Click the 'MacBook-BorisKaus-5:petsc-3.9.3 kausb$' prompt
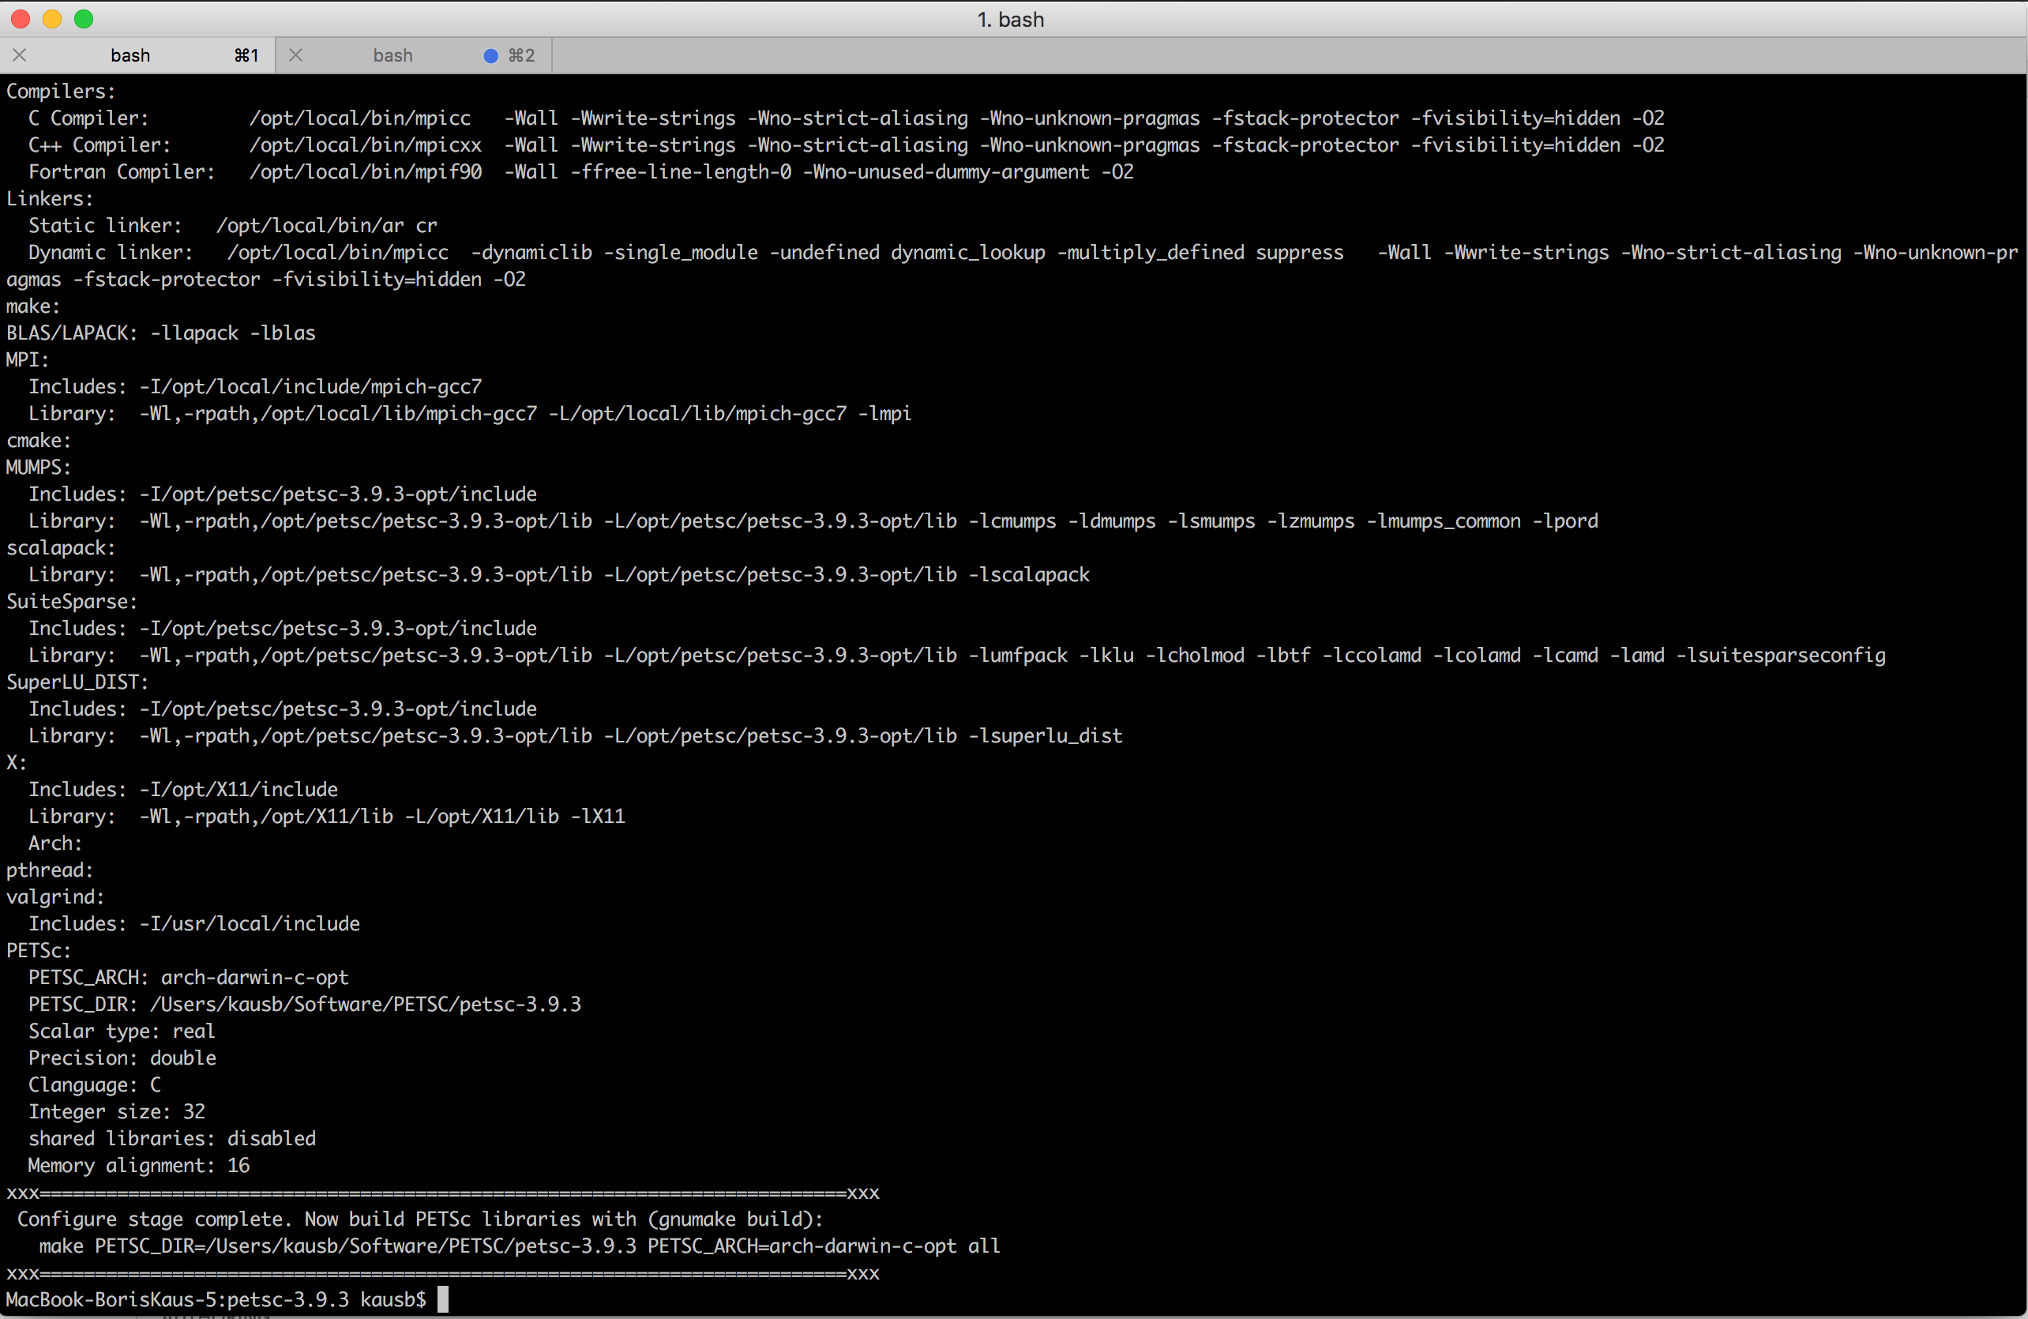This screenshot has height=1319, width=2028. (x=216, y=1299)
